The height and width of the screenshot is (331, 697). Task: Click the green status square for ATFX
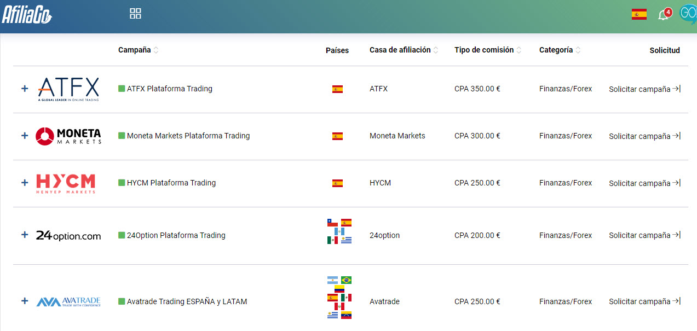tap(122, 88)
